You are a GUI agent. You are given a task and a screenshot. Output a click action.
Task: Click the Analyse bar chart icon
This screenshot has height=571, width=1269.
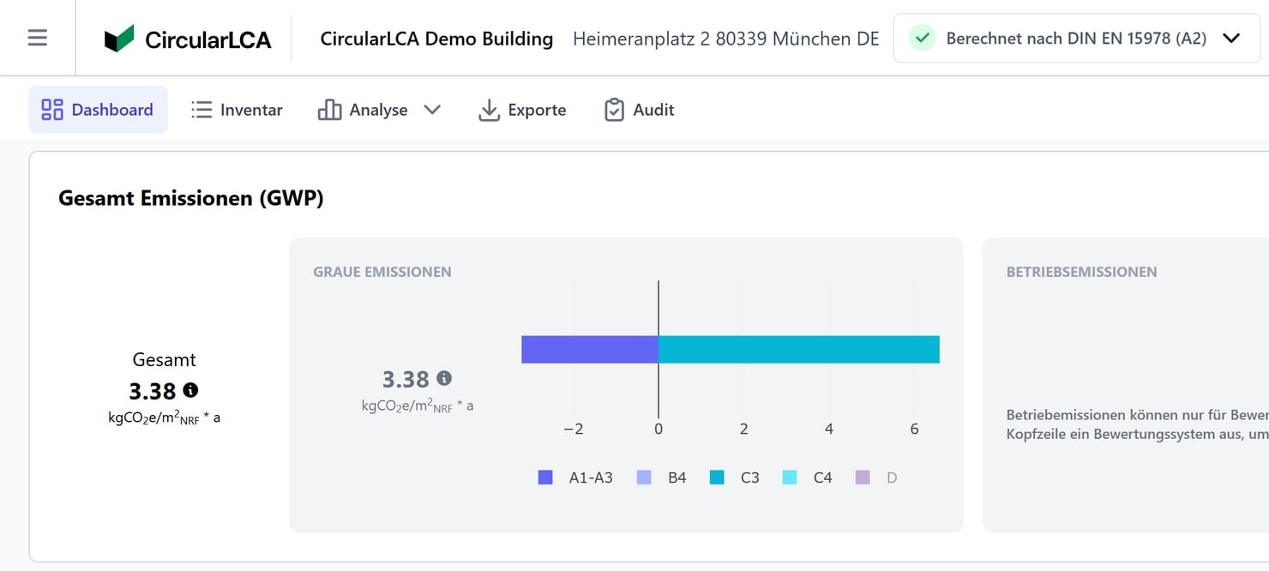coord(329,110)
